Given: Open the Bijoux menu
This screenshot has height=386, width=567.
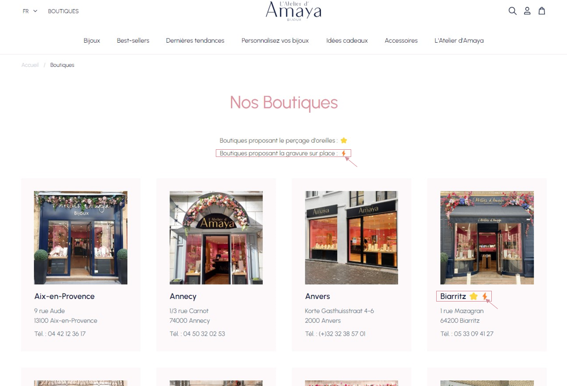Looking at the screenshot, I should pyautogui.click(x=92, y=41).
